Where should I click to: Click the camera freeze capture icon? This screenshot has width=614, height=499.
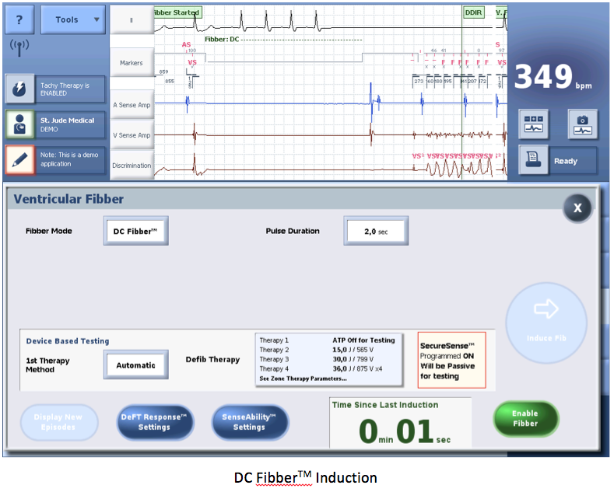580,124
